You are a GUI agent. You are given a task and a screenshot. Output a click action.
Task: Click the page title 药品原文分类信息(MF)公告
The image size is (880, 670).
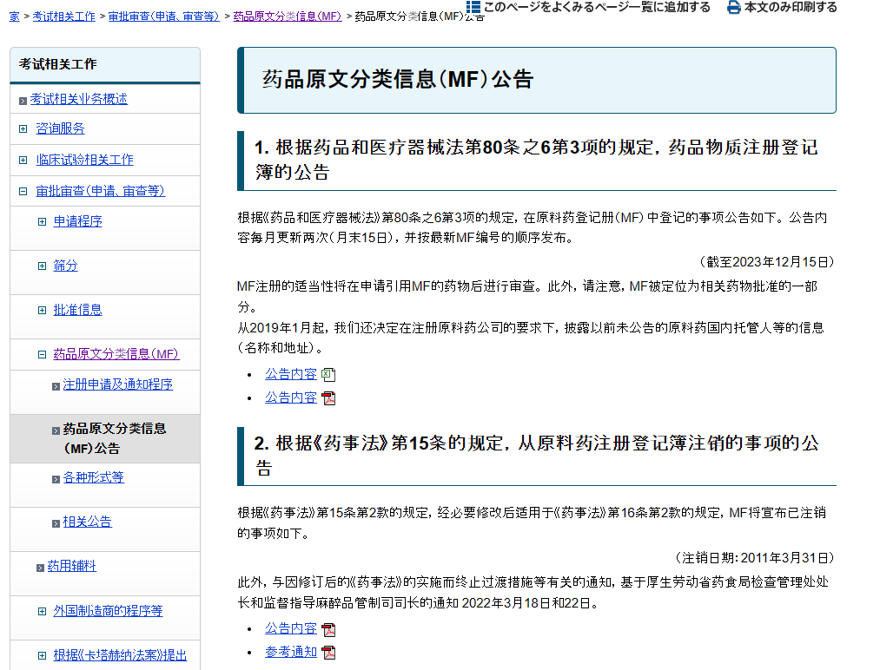click(397, 80)
